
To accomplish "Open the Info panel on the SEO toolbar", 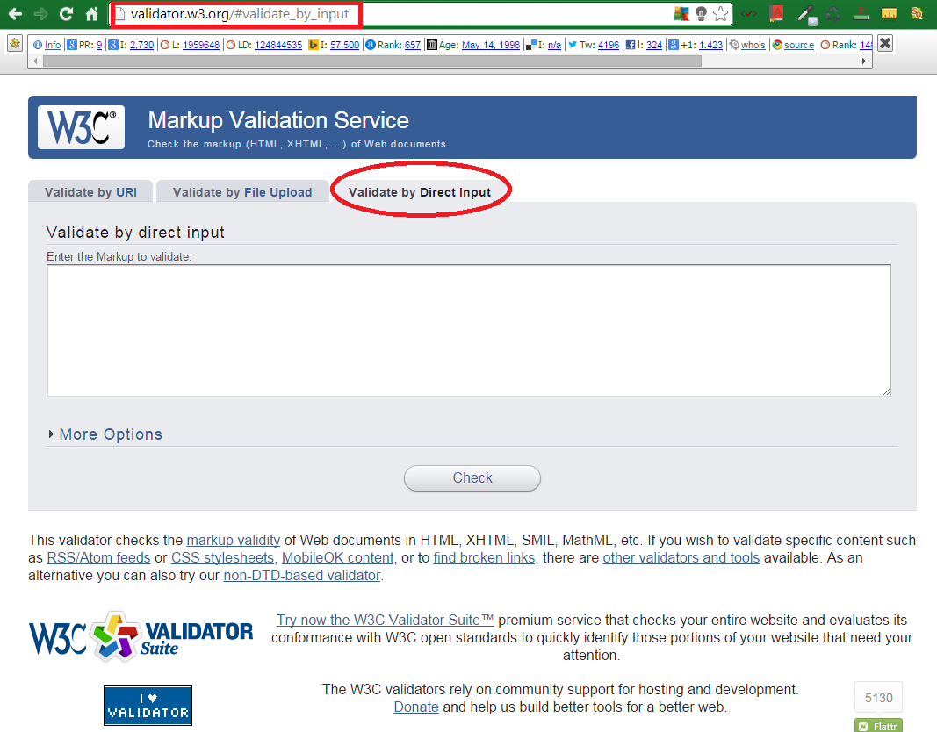I will coord(47,44).
